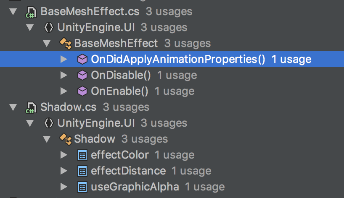Viewport: 344px width, 198px height.
Task: Collapse the BaseMeshEffect.cs file node
Action: click(x=13, y=12)
